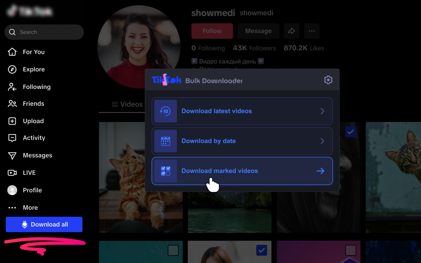Click the TikTok logo in downloader header
This screenshot has height=263, width=421.
pyautogui.click(x=166, y=80)
